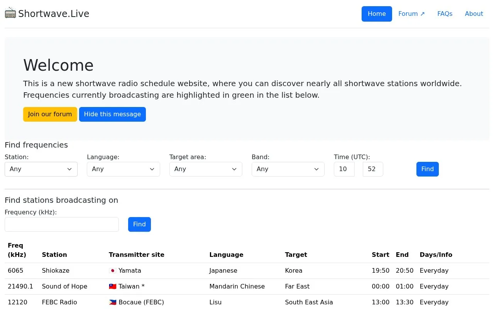The width and height of the screenshot is (494, 309).
Task: Select frequency 6065 in the table
Action: [15, 271]
